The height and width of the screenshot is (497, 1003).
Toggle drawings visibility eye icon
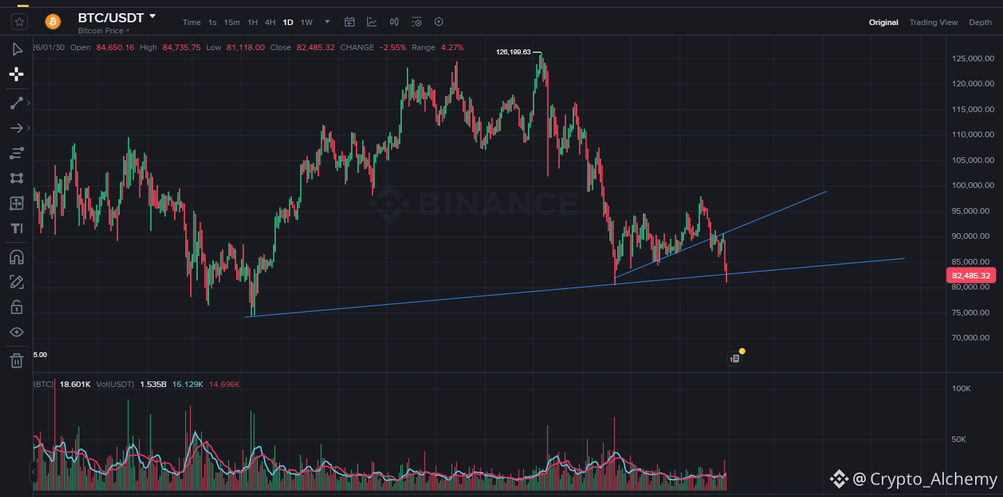point(17,332)
